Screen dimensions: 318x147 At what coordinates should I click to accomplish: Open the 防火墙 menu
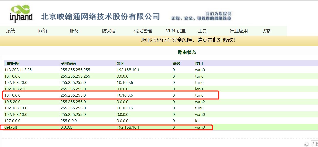(109, 31)
